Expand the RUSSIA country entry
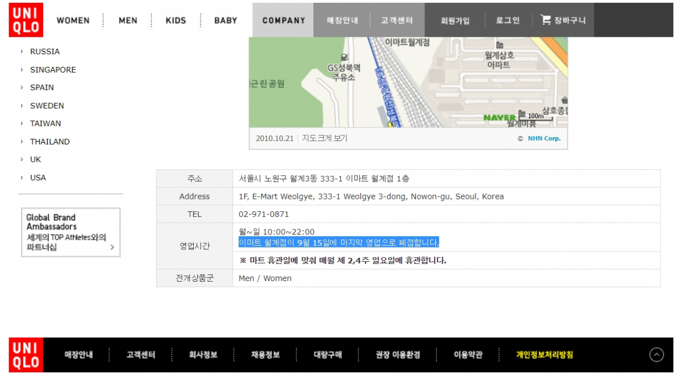 click(x=45, y=52)
